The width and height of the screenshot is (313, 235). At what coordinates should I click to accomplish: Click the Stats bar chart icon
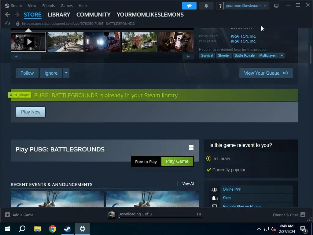[x=214, y=198]
